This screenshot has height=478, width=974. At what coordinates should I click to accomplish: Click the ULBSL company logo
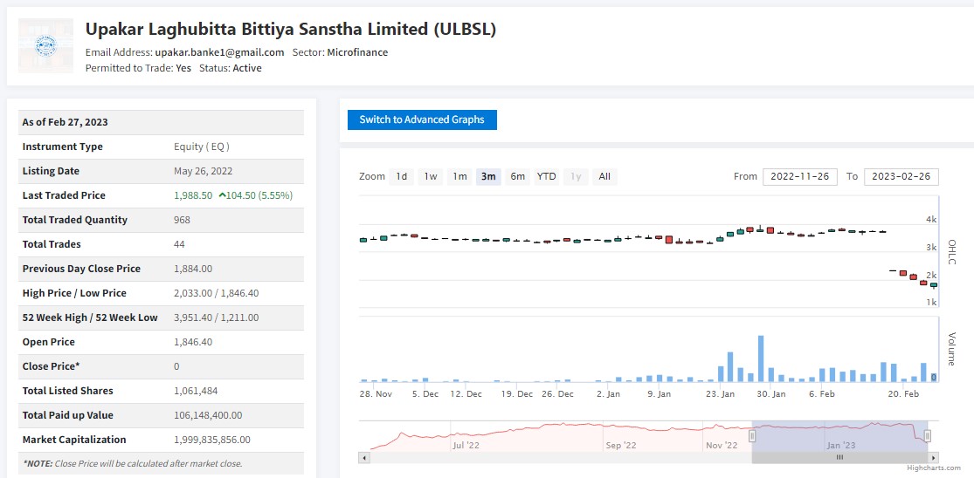[45, 45]
